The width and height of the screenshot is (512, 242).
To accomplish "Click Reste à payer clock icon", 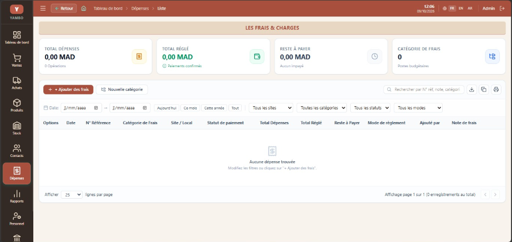I will (x=374, y=57).
